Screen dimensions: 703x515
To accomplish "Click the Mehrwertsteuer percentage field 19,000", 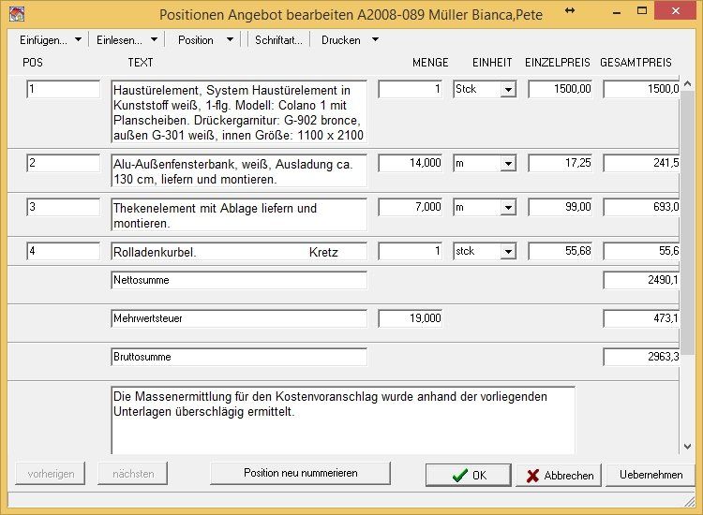I will click(411, 318).
